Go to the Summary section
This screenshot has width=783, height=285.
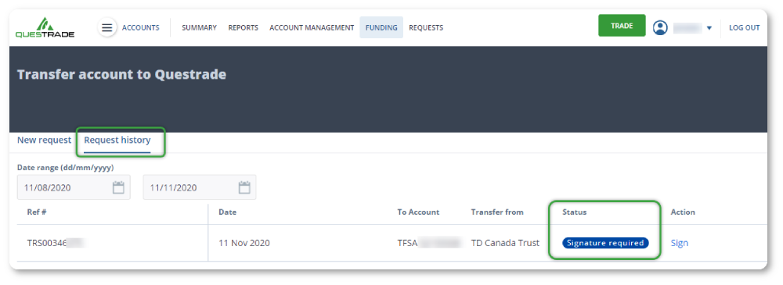(199, 28)
